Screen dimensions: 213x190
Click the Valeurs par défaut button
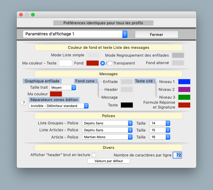(x=109, y=161)
